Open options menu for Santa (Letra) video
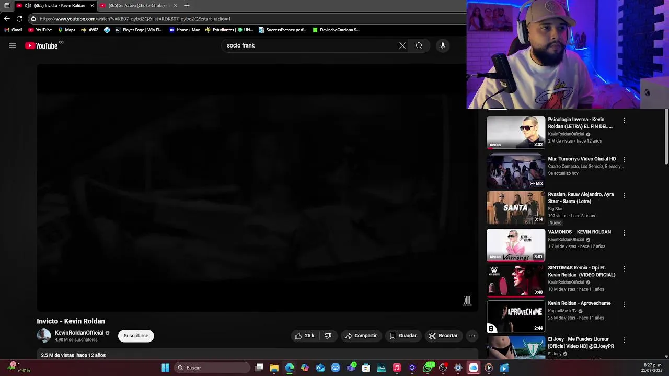Screen dimensions: 669x376 (x=624, y=195)
